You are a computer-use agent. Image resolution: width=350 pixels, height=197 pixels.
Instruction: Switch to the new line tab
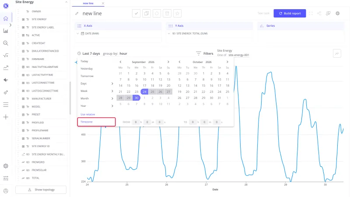point(88,4)
